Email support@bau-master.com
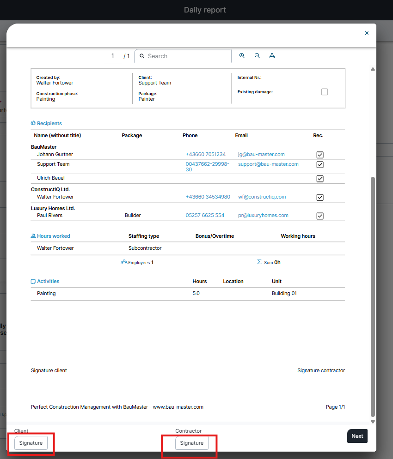 click(x=268, y=164)
